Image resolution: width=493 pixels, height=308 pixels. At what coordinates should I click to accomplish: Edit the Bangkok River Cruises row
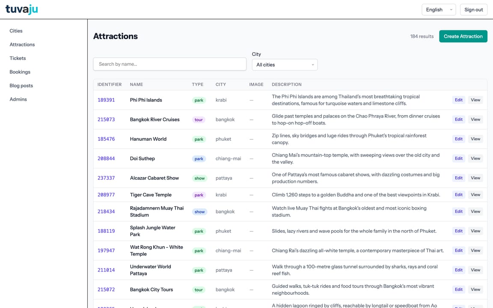(x=459, y=119)
